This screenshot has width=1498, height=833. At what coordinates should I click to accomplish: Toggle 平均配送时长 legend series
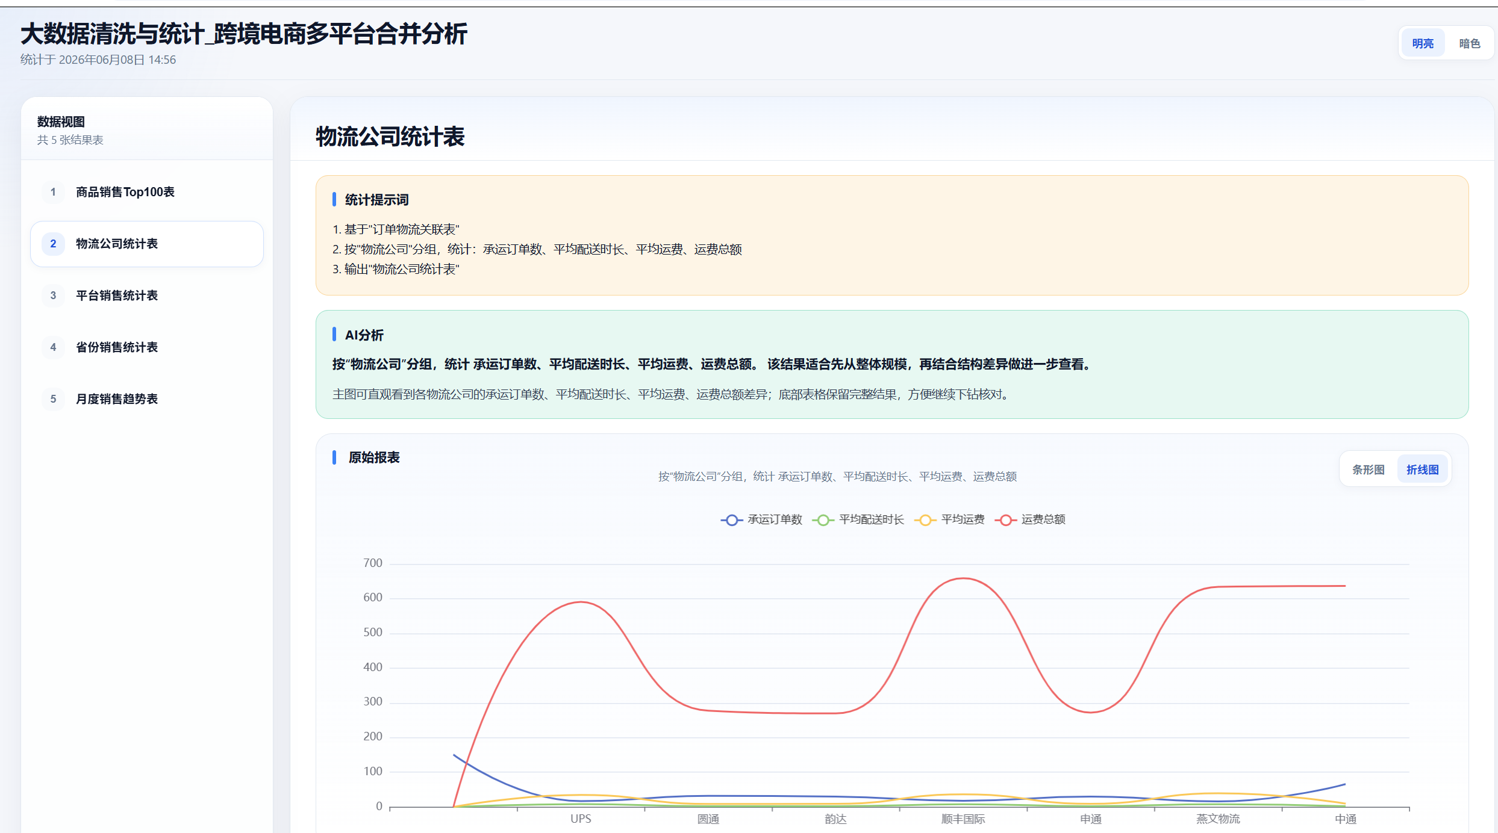(x=858, y=519)
